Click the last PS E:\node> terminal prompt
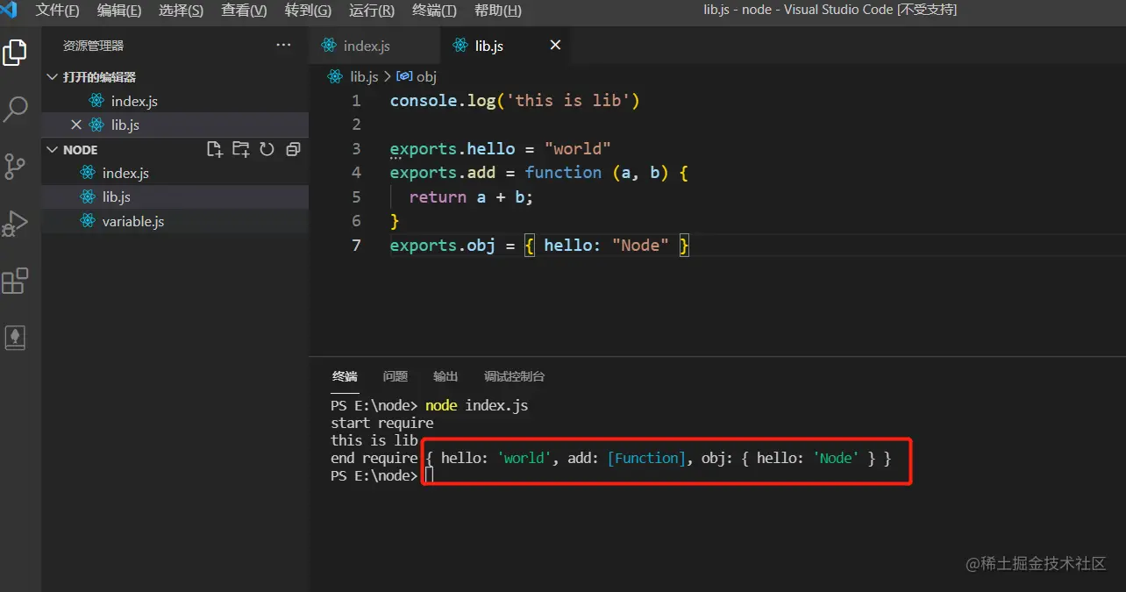1126x592 pixels. click(374, 475)
